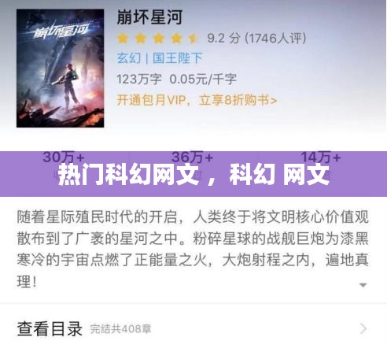View the 1746人评 reviews
387x348 pixels.
(x=275, y=39)
